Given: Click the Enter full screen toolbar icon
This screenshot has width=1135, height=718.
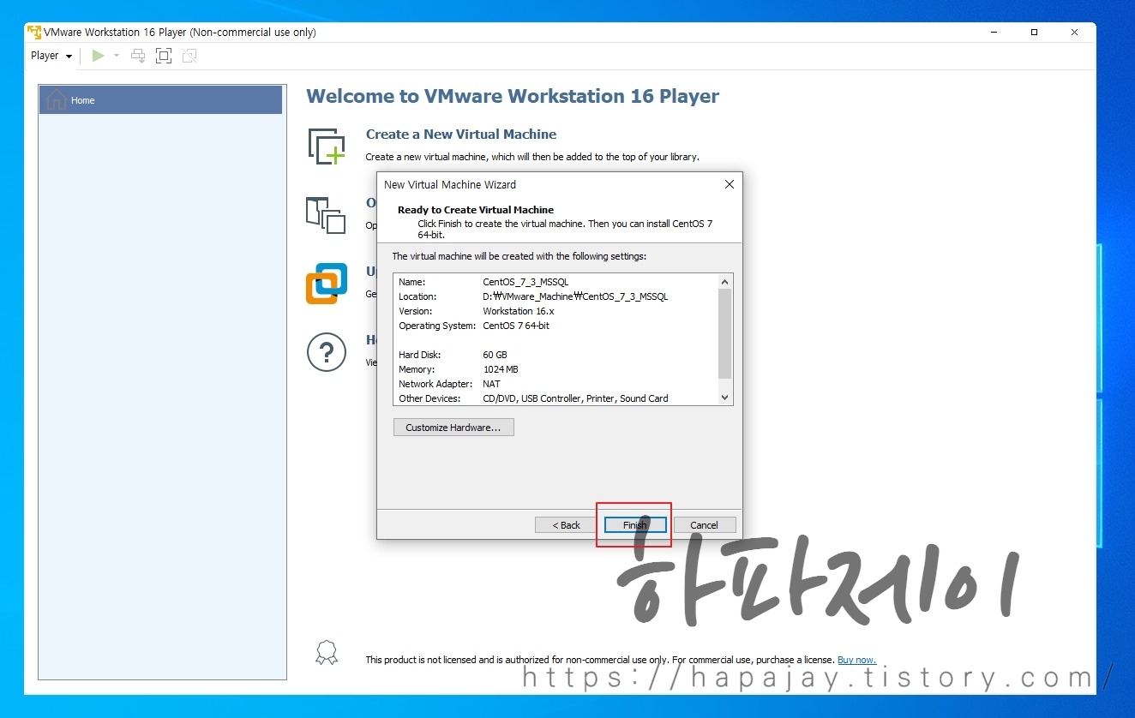Looking at the screenshot, I should coord(164,56).
